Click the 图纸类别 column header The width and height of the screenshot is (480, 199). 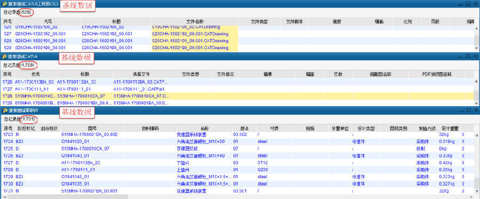click(398, 128)
